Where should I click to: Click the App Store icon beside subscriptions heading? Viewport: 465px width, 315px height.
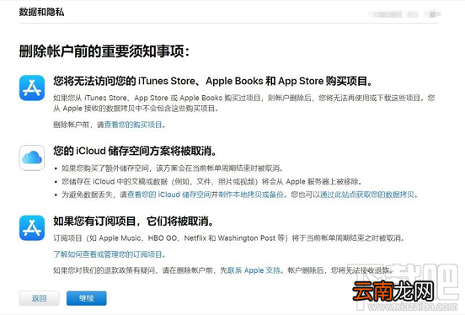pyautogui.click(x=32, y=227)
